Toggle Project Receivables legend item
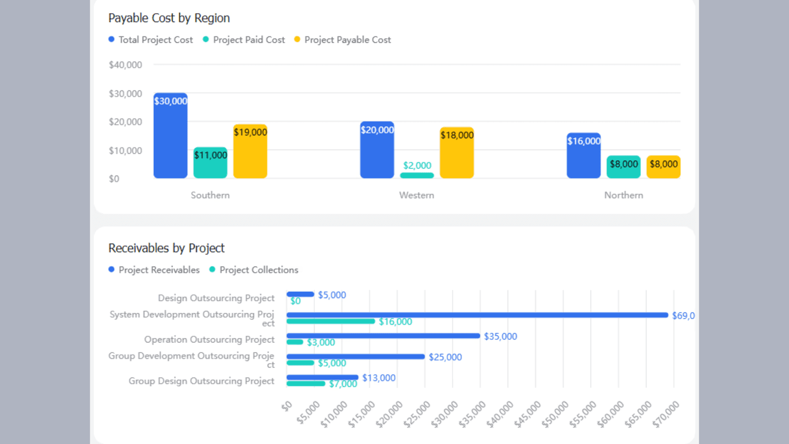Screen dimensions: 789x444 [x=154, y=270]
